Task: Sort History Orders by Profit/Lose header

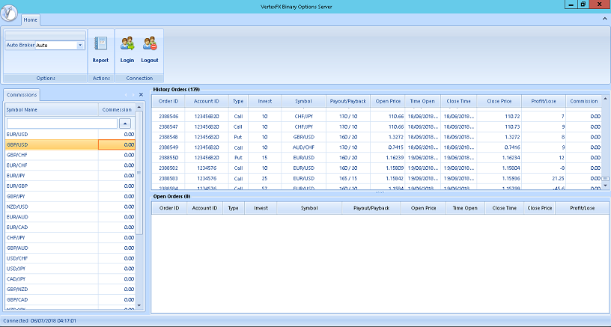Action: pyautogui.click(x=542, y=101)
